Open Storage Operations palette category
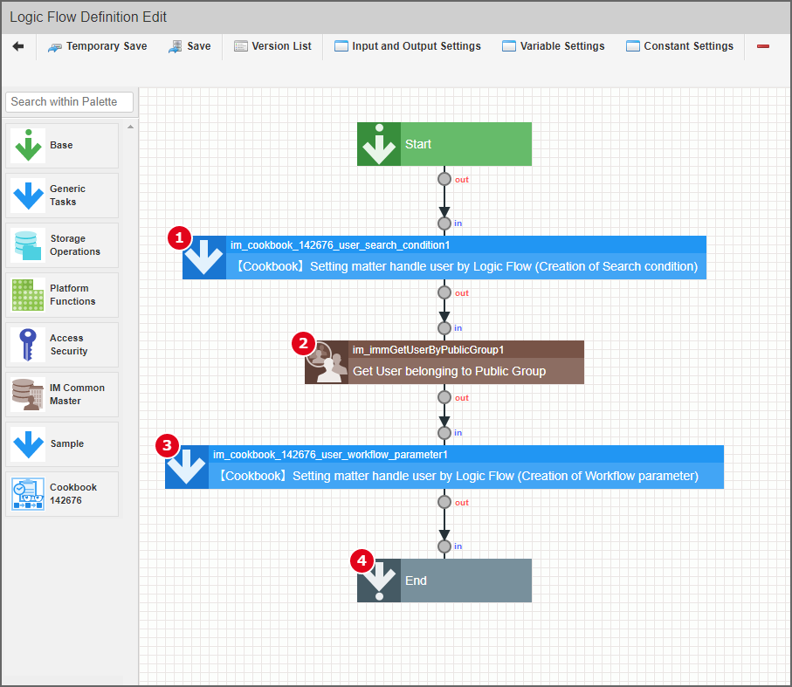The height and width of the screenshot is (687, 792). [x=62, y=245]
